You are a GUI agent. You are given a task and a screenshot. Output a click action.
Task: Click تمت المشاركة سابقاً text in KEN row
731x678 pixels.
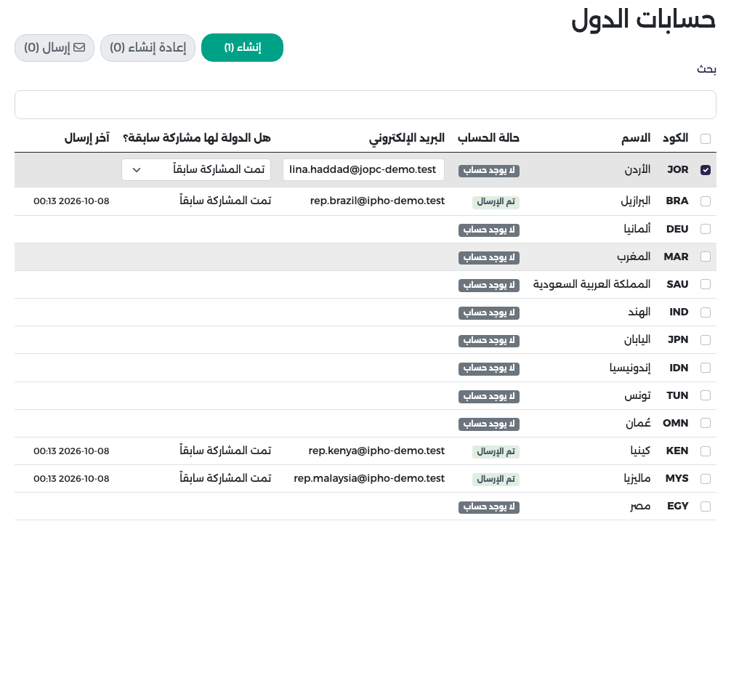[x=226, y=450]
